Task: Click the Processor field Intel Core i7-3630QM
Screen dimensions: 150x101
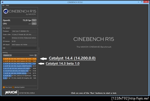Action: (x=24, y=31)
